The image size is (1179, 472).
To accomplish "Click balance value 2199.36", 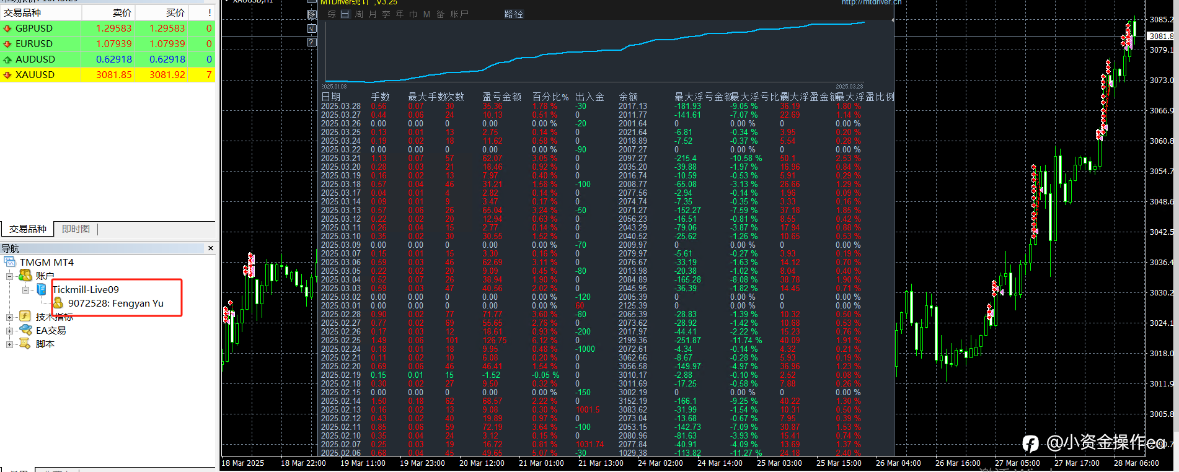I will 633,341.
